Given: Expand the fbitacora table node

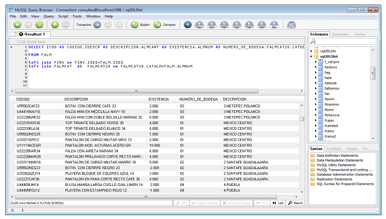Looking at the screenshot, I should pyautogui.click(x=316, y=115).
